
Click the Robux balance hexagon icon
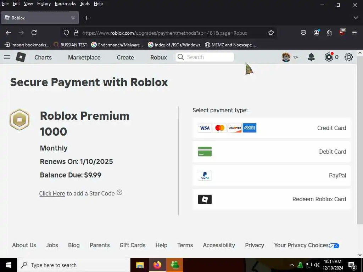[x=329, y=57]
